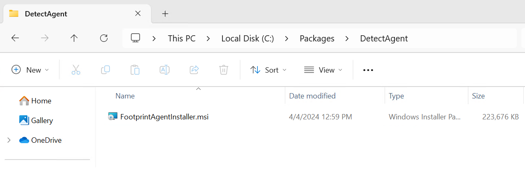
Task: Navigate to Packages in breadcrumb
Action: point(317,39)
